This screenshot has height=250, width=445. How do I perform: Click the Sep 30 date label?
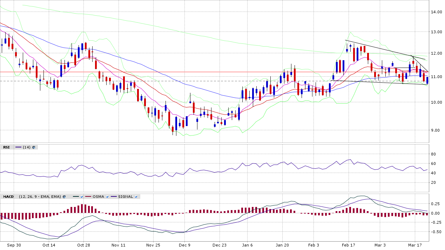(x=14, y=245)
